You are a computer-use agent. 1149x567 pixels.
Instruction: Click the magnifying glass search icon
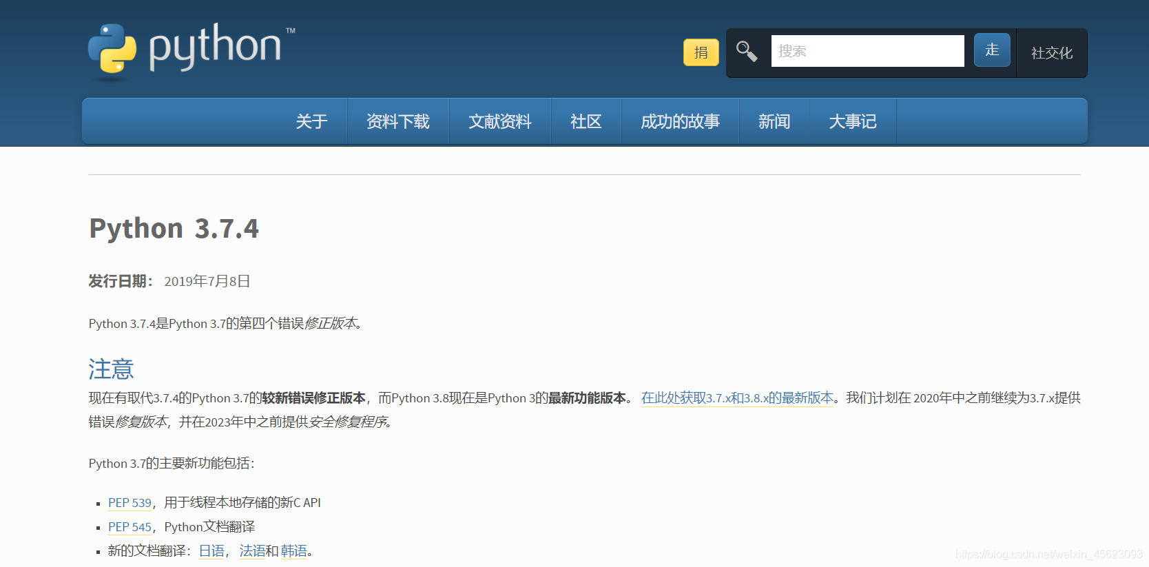pos(747,52)
